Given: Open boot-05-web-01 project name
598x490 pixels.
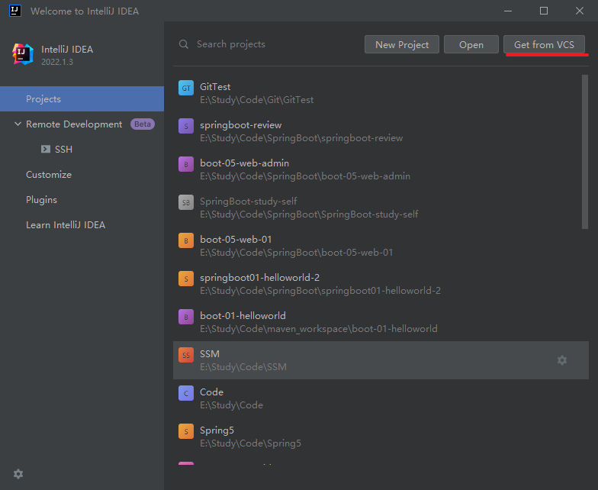Looking at the screenshot, I should coord(236,240).
